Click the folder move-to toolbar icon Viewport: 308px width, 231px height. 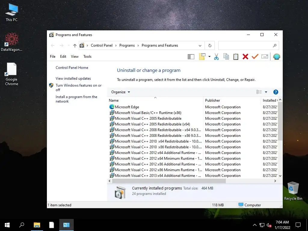pyautogui.click(x=202, y=57)
